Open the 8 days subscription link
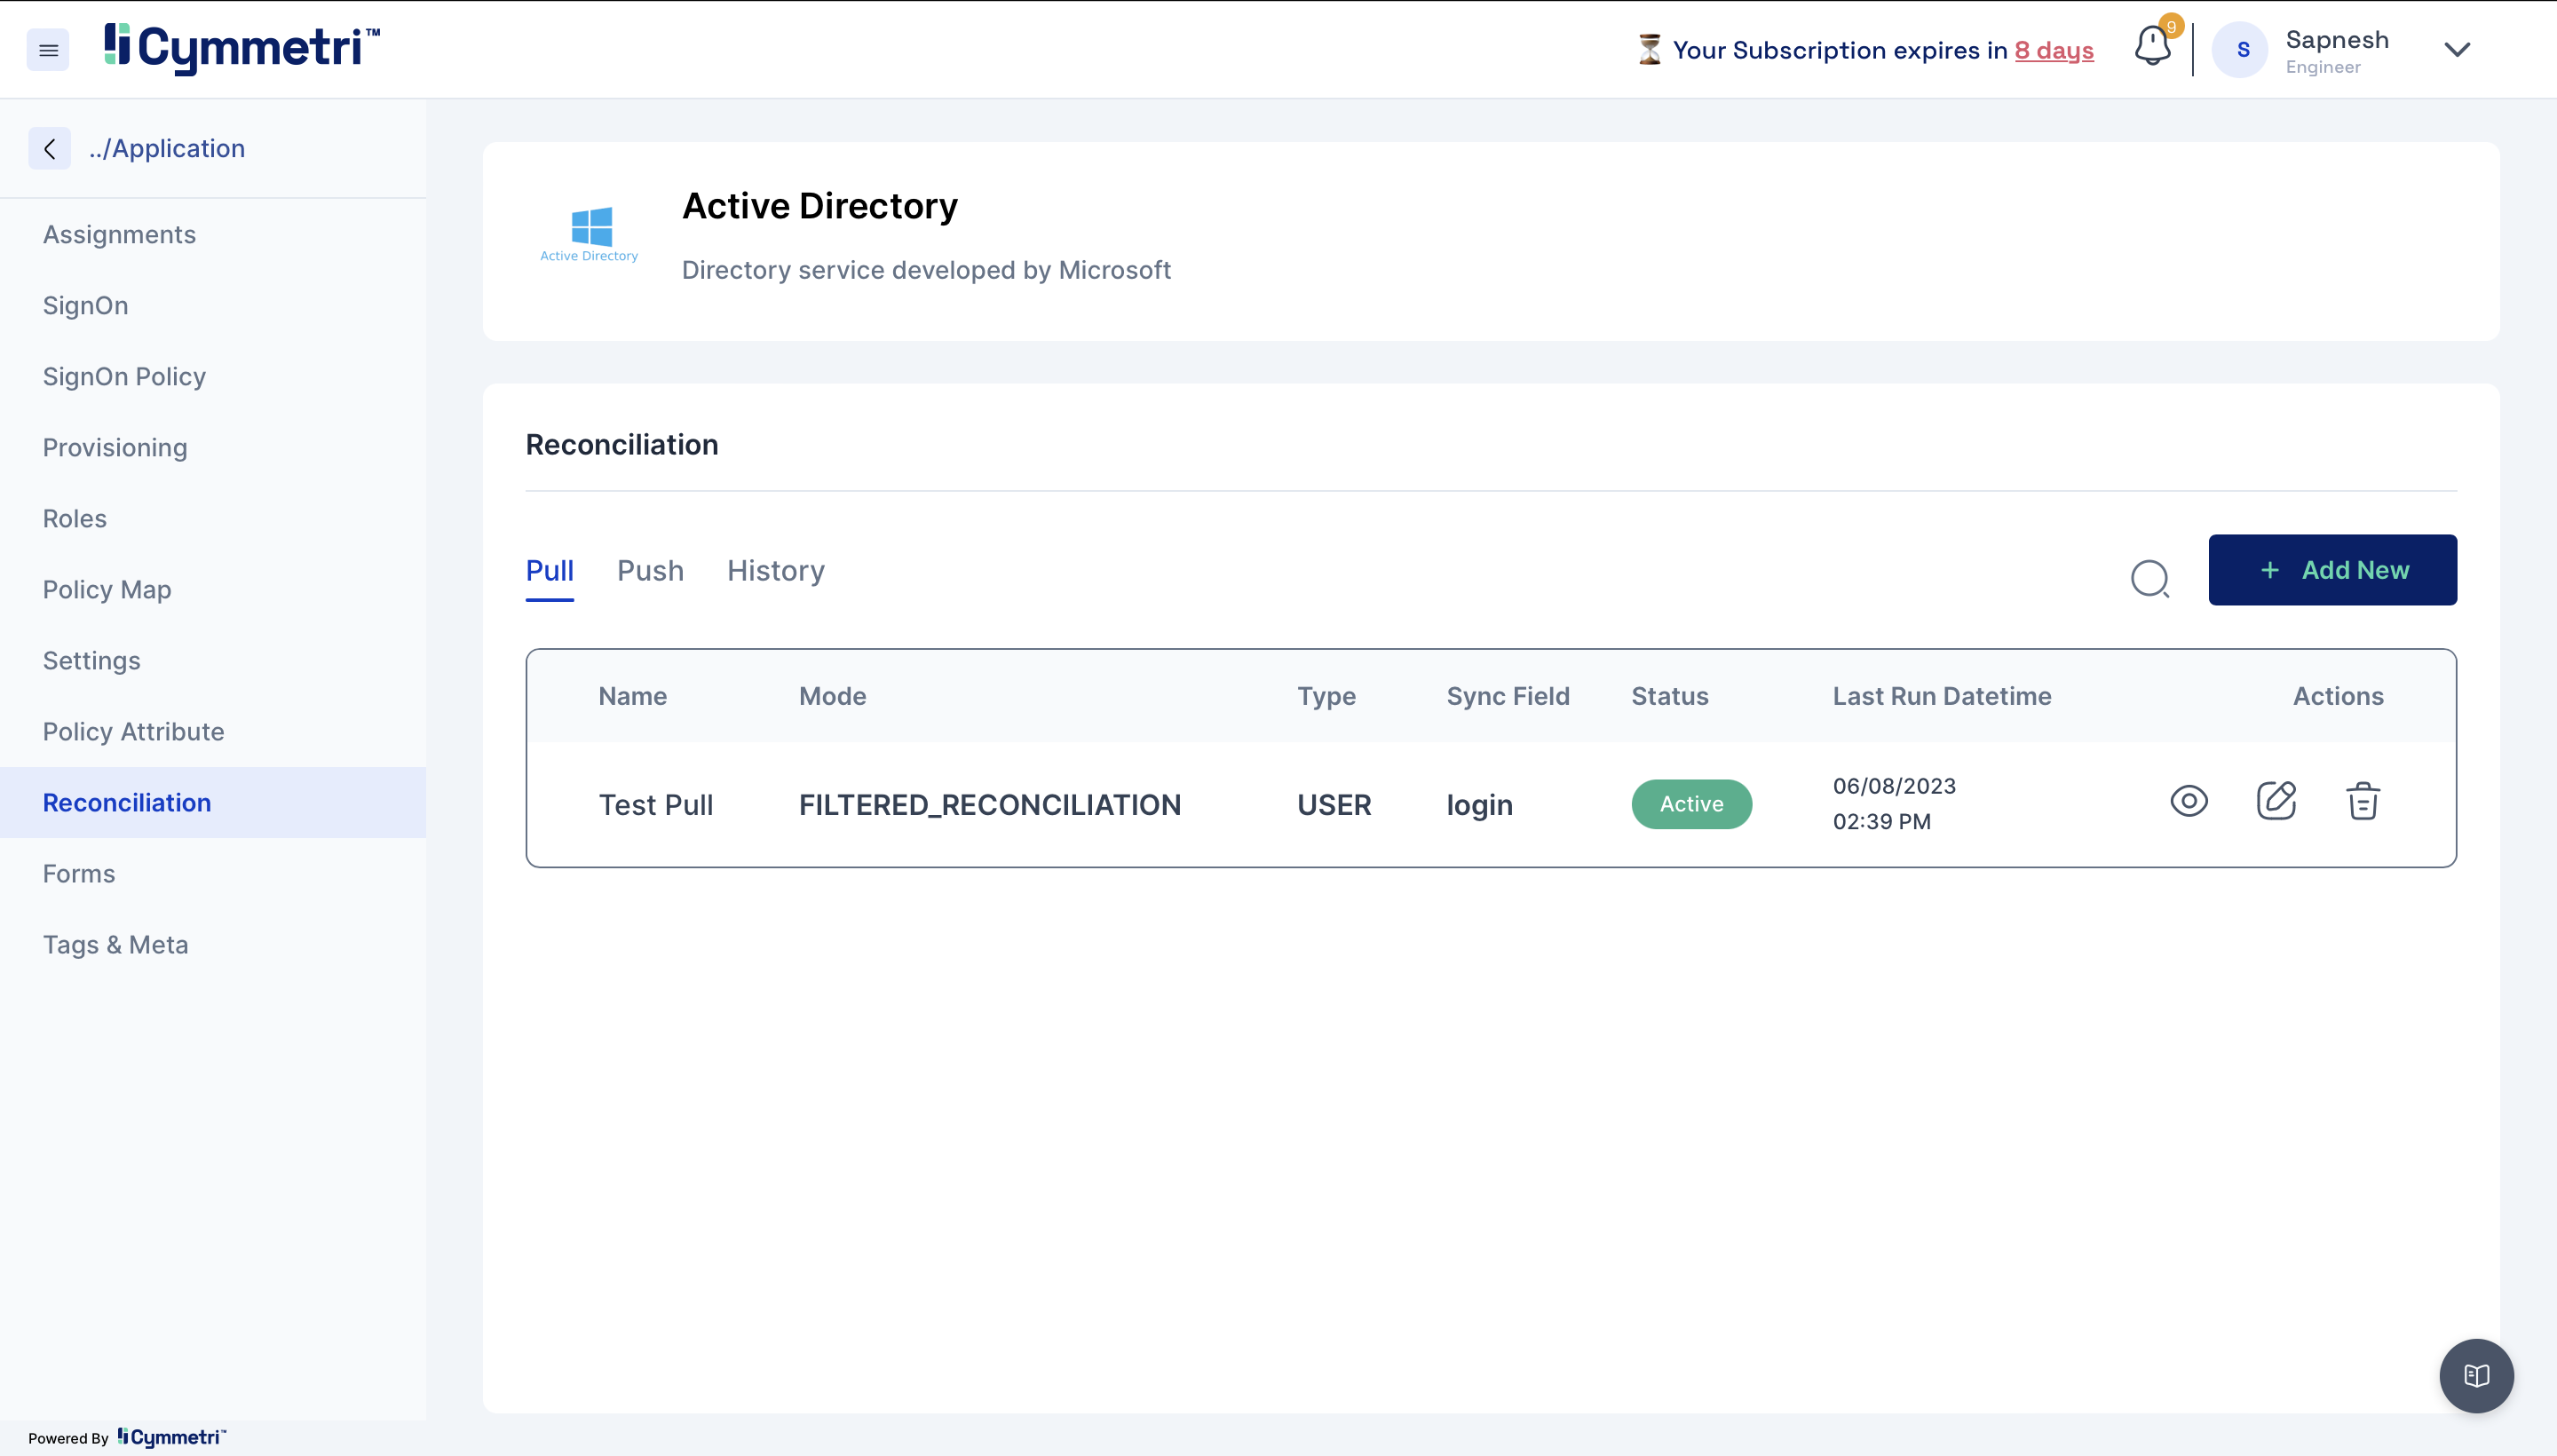This screenshot has width=2557, height=1456. (2054, 50)
